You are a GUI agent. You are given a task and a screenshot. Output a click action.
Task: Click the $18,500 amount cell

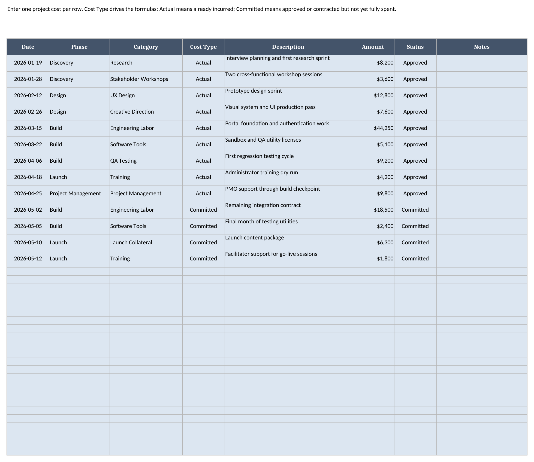point(373,210)
